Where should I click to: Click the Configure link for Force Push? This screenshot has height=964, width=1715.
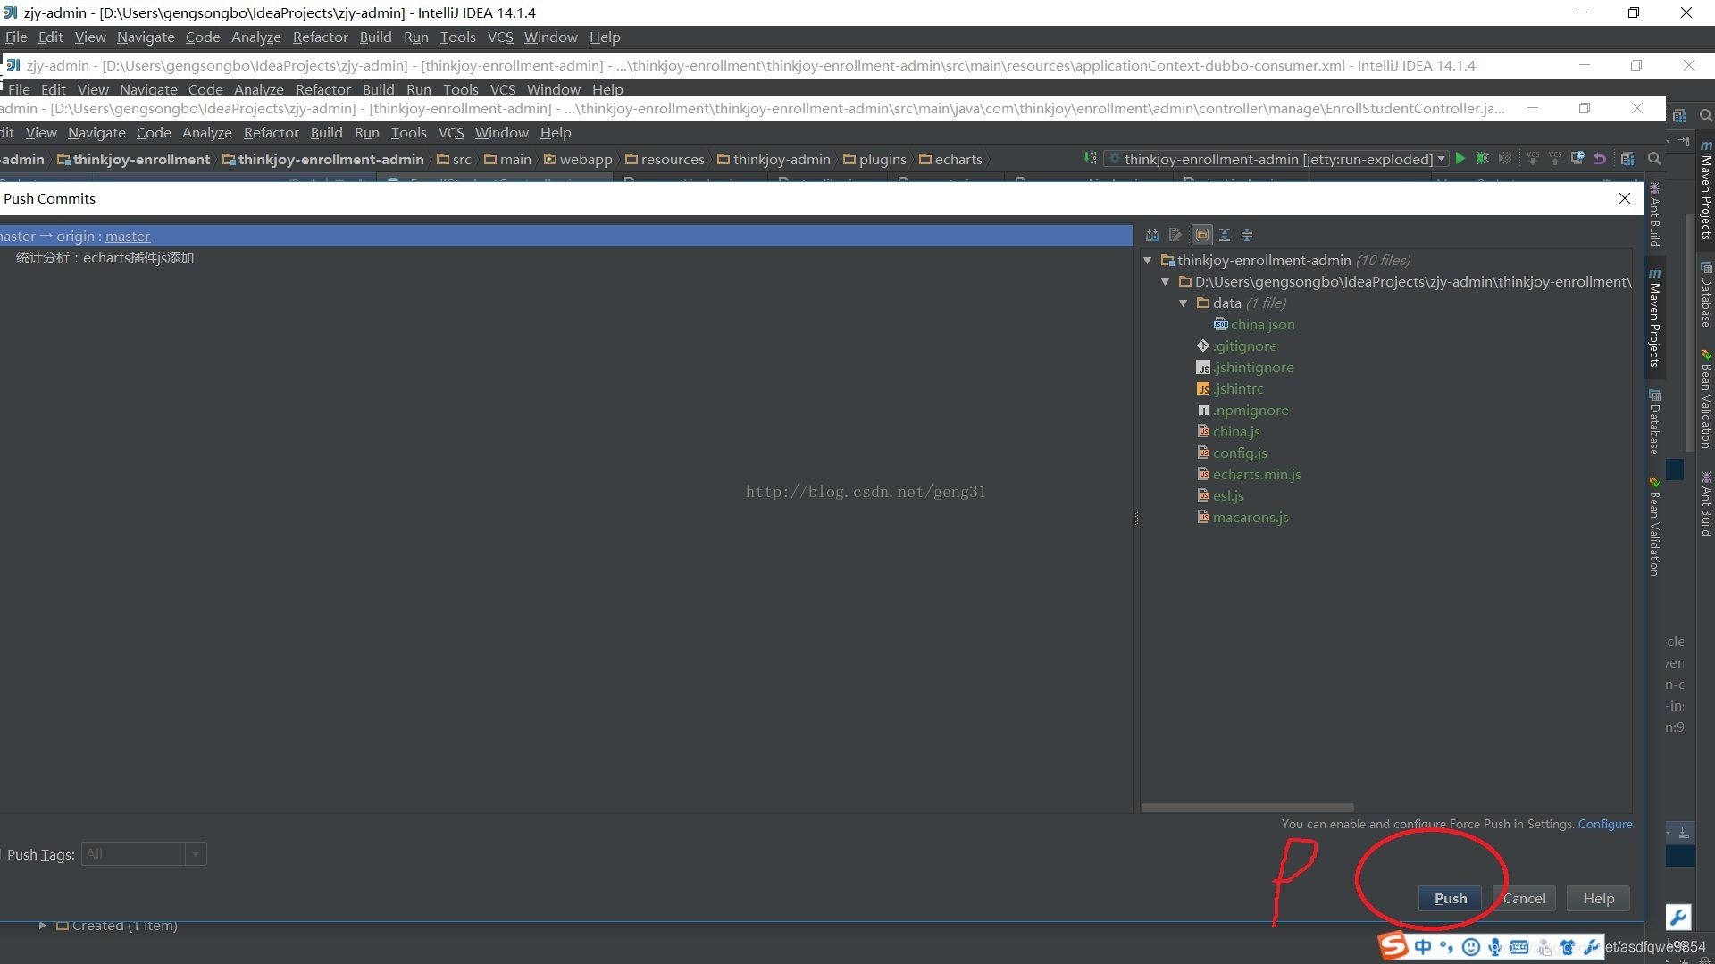coord(1605,824)
